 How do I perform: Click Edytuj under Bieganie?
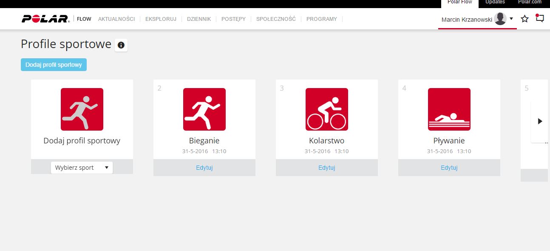point(204,168)
